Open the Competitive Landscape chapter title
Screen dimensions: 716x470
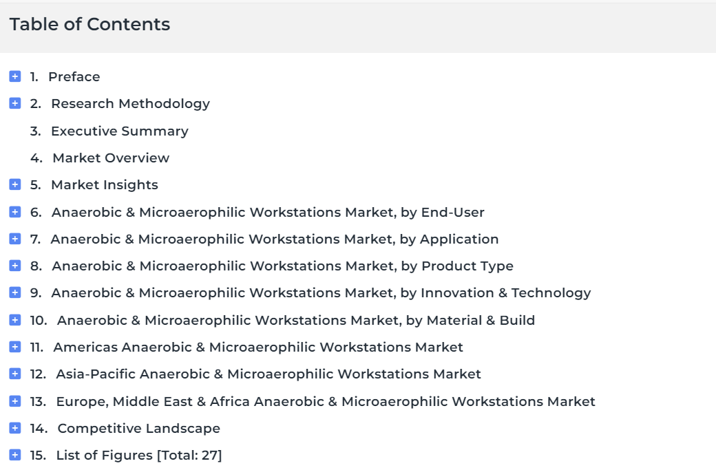point(139,429)
